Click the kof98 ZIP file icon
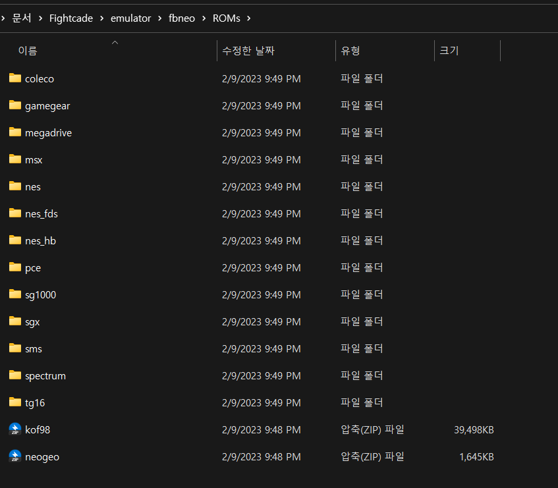This screenshot has height=488, width=558. (x=15, y=429)
